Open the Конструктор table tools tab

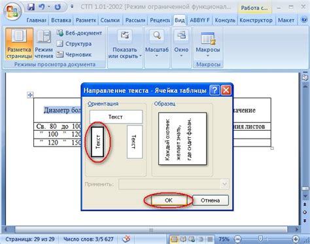coord(256,20)
